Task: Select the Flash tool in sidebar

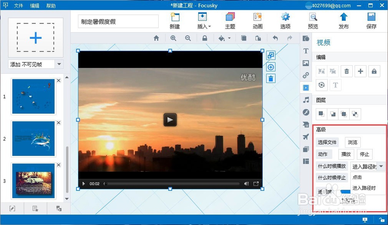Action: (x=306, y=112)
